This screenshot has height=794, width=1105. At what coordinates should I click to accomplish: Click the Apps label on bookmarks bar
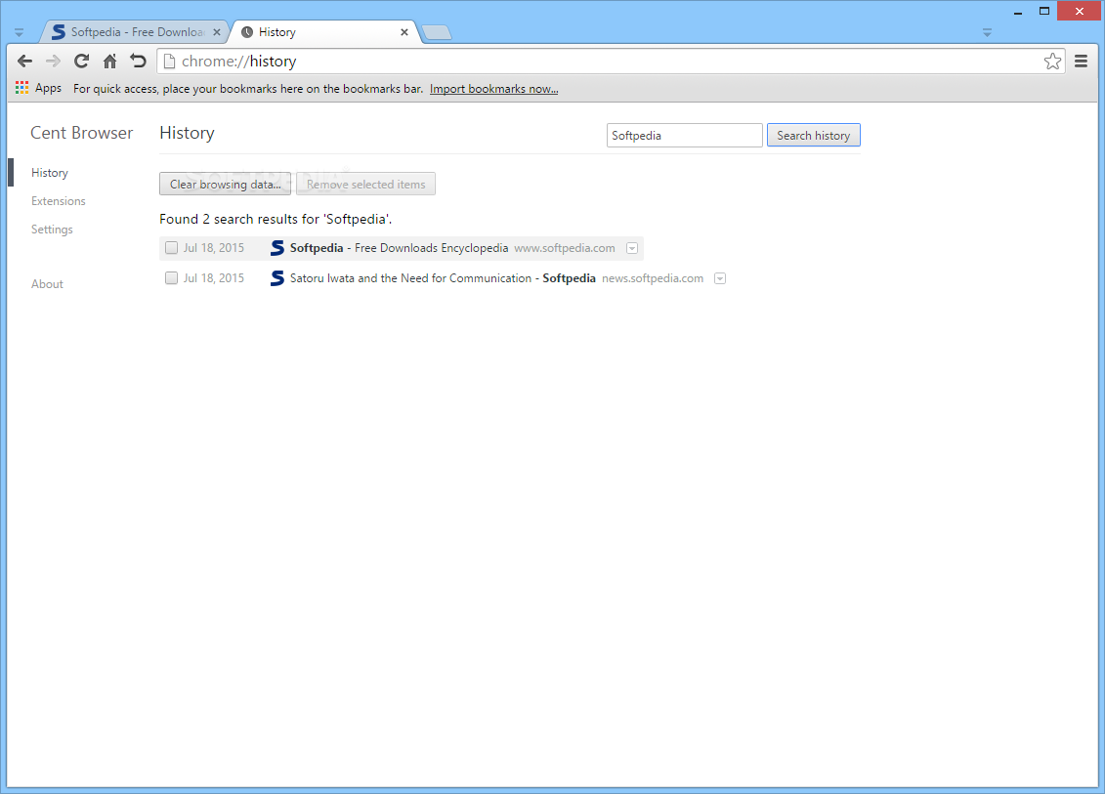tap(48, 88)
